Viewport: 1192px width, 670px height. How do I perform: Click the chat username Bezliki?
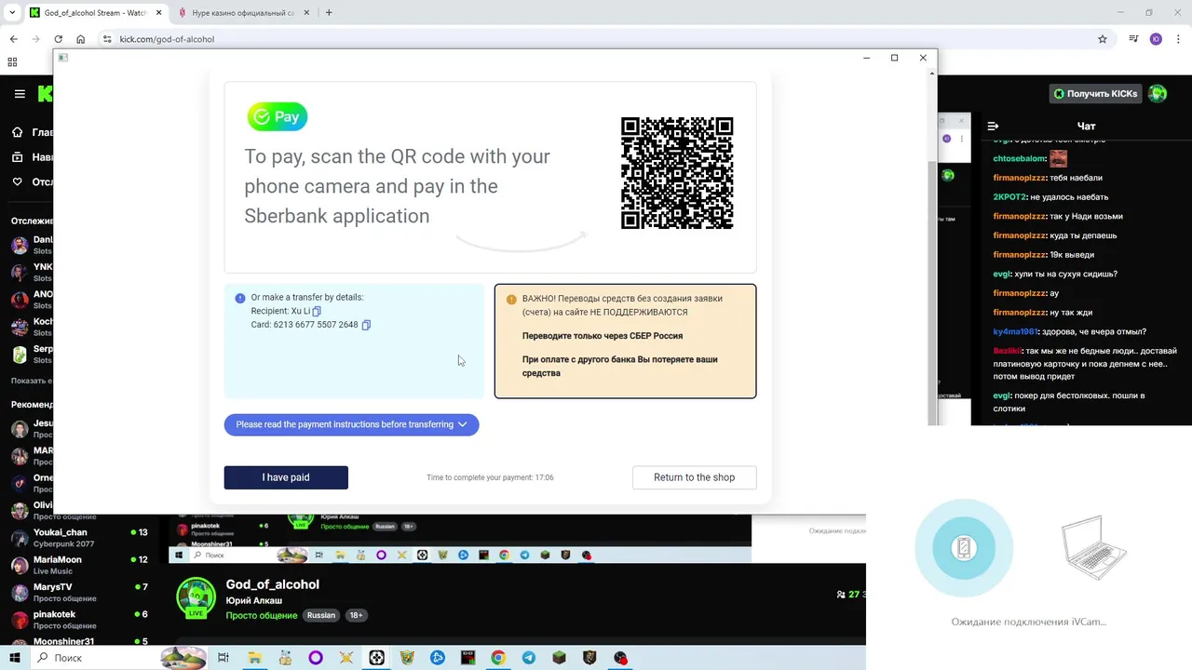tap(1007, 351)
